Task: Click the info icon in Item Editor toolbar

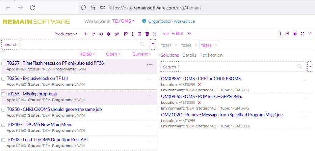Action: 281,34
